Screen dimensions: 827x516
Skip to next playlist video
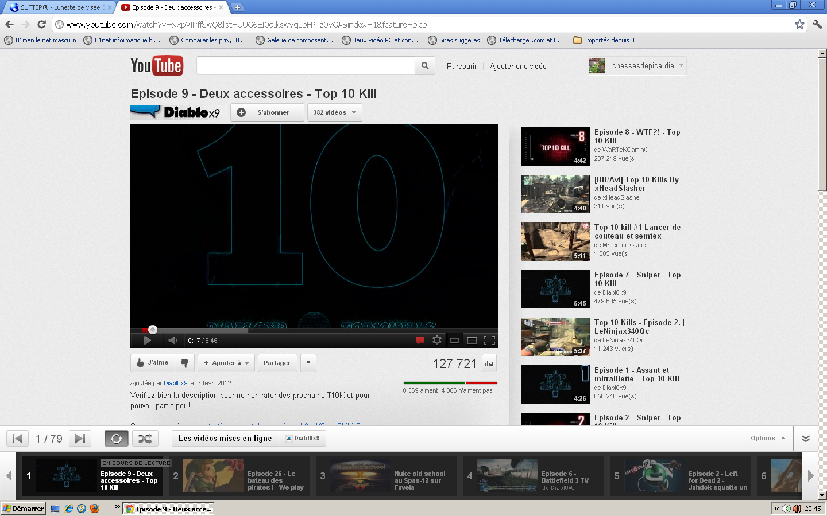(80, 439)
